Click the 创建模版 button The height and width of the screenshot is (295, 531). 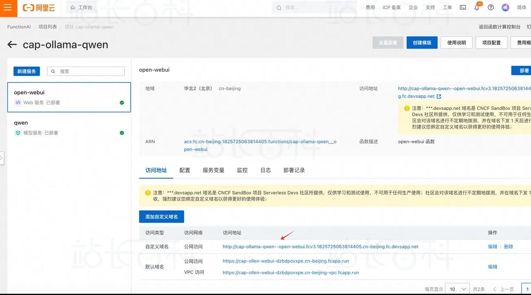tap(422, 42)
